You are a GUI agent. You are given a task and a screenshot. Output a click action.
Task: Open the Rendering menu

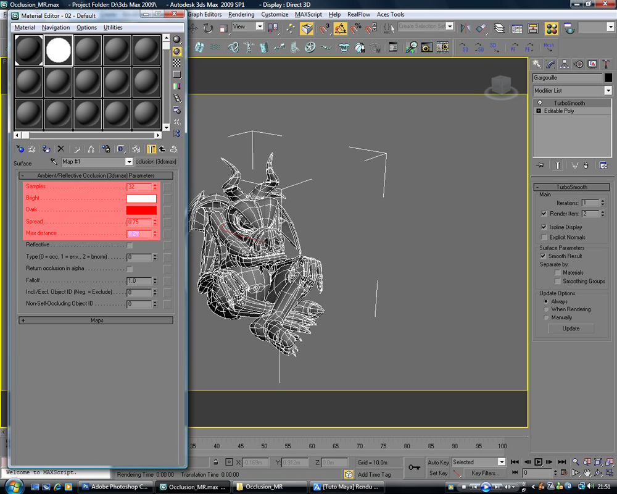click(x=241, y=14)
